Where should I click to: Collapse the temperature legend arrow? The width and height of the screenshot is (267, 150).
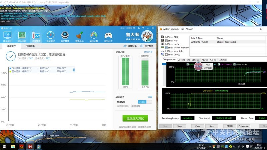click(74, 70)
